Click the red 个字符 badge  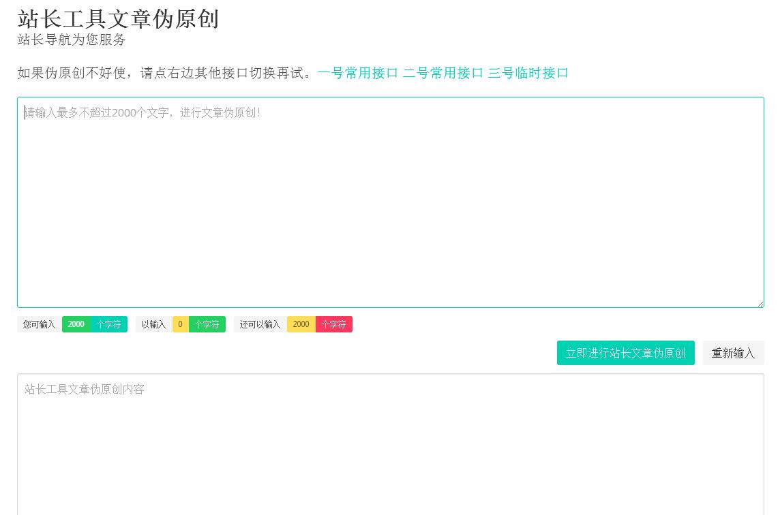[334, 325]
